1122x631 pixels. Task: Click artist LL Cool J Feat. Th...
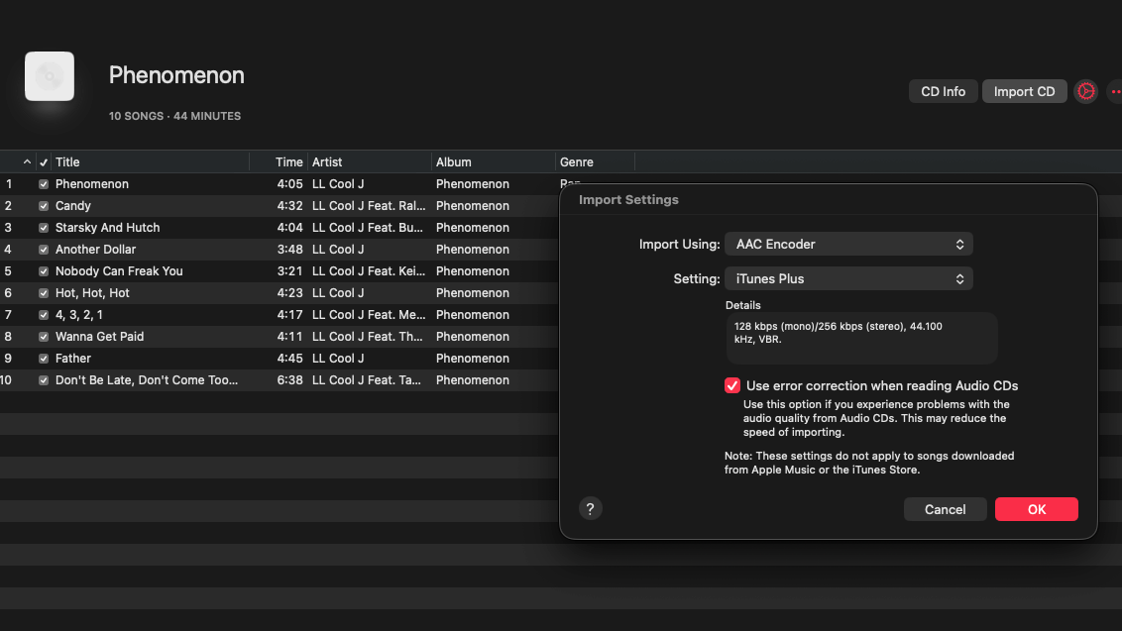click(x=367, y=337)
